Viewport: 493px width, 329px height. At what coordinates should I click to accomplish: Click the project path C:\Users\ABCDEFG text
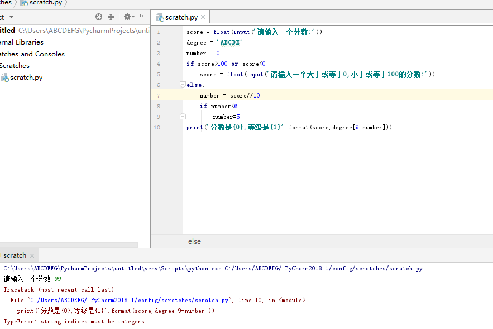click(84, 31)
